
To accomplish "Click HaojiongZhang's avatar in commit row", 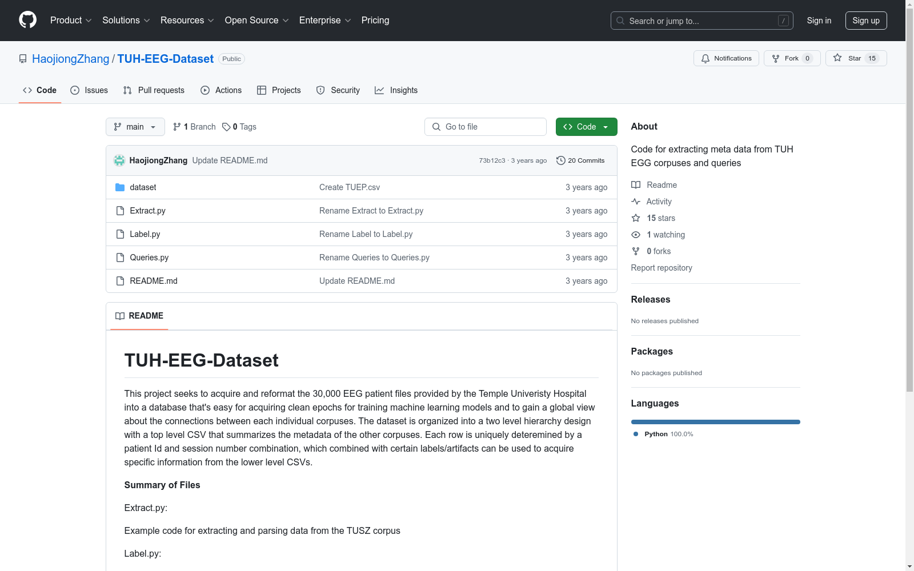I will [119, 160].
